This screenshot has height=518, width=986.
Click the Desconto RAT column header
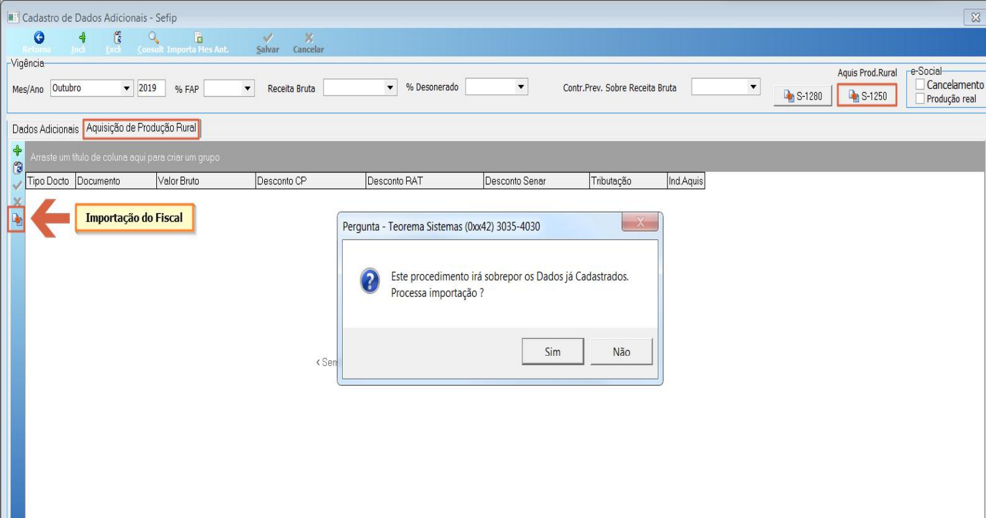[424, 181]
